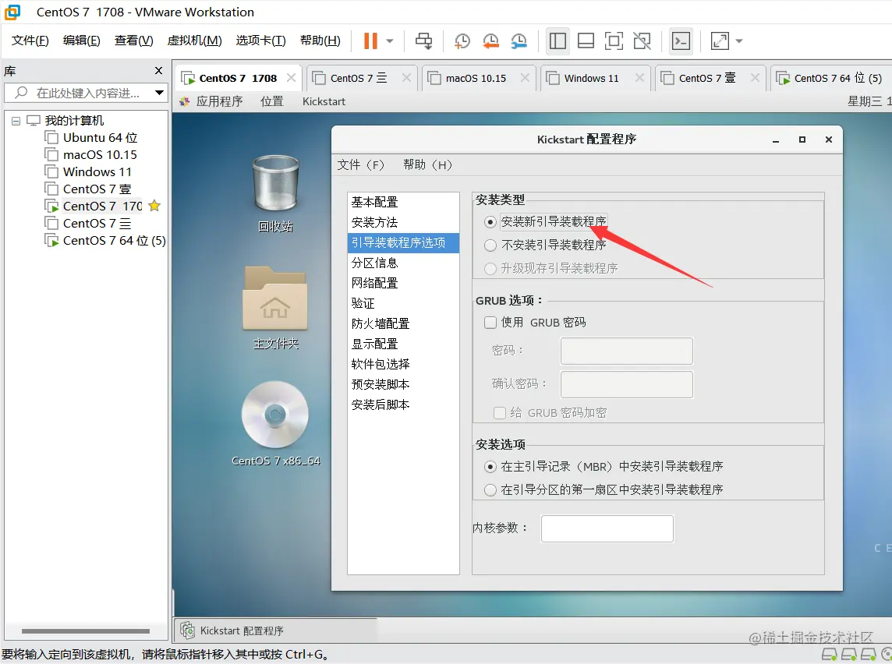The height and width of the screenshot is (664, 892).
Task: Revert to the previous snapshot icon
Action: click(x=490, y=41)
